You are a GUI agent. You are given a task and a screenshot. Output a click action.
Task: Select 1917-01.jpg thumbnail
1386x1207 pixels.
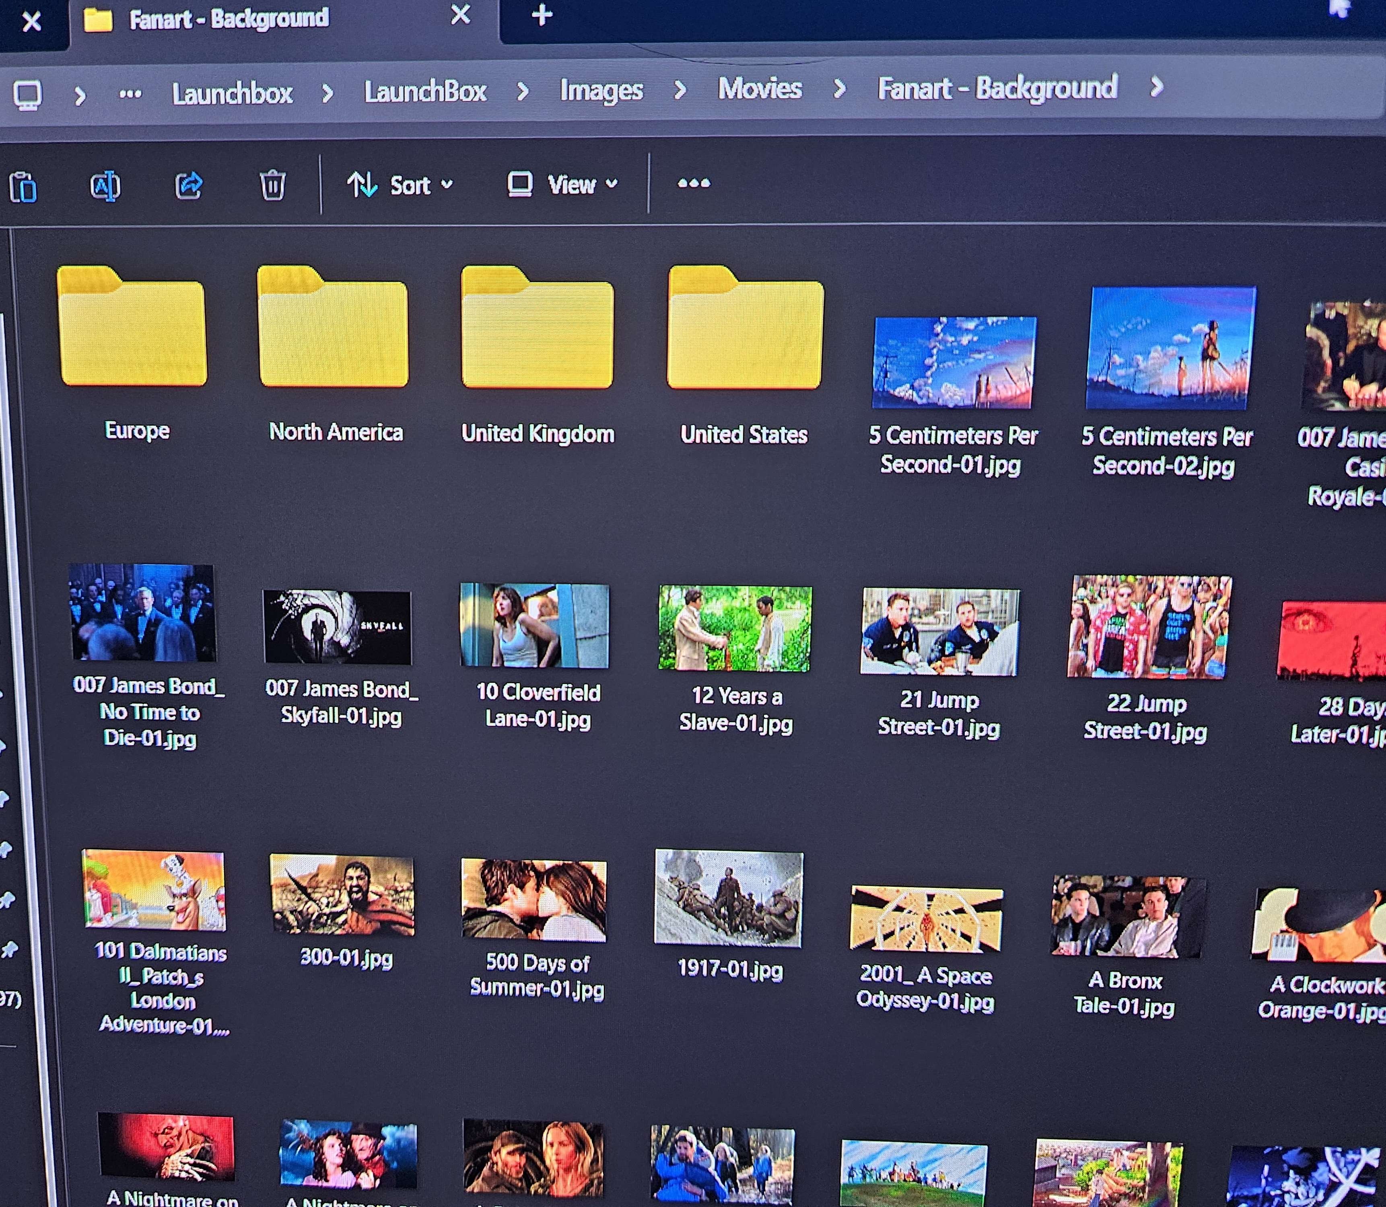[729, 898]
